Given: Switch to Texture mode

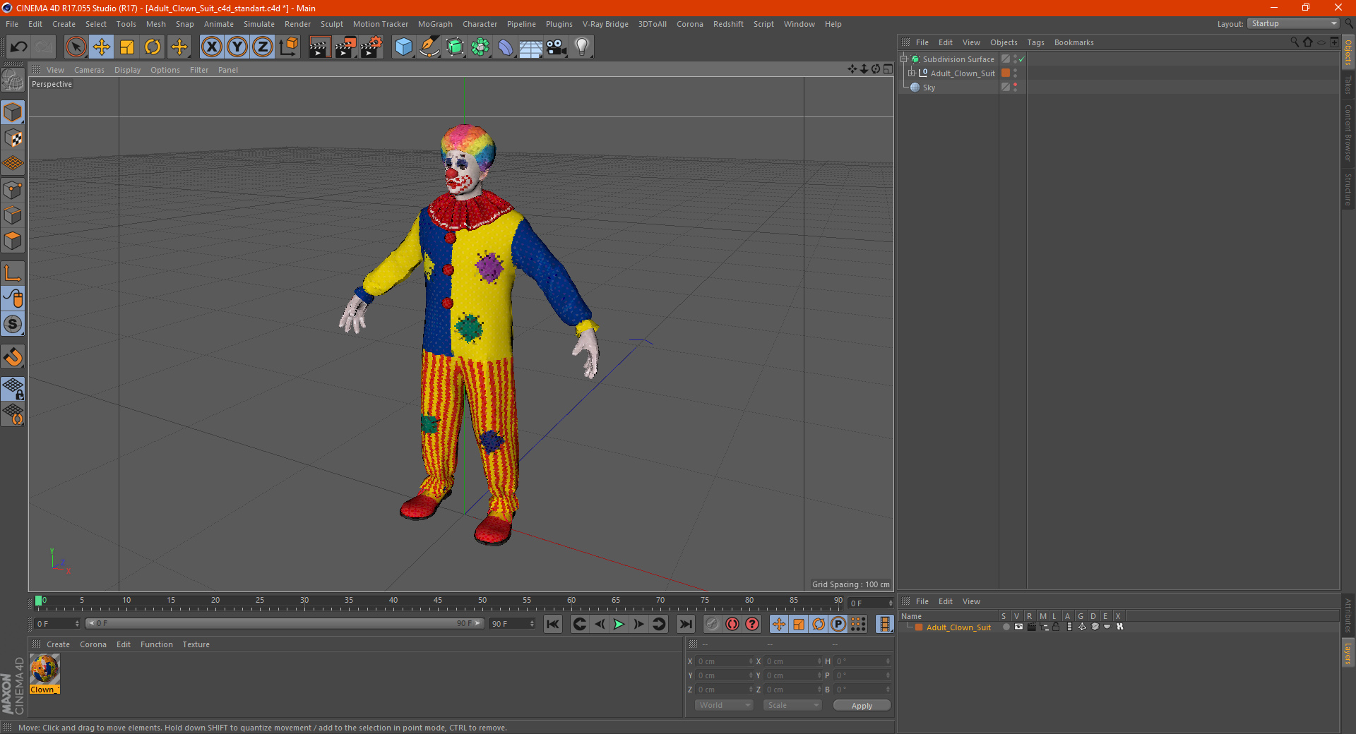Looking at the screenshot, I should coord(13,138).
